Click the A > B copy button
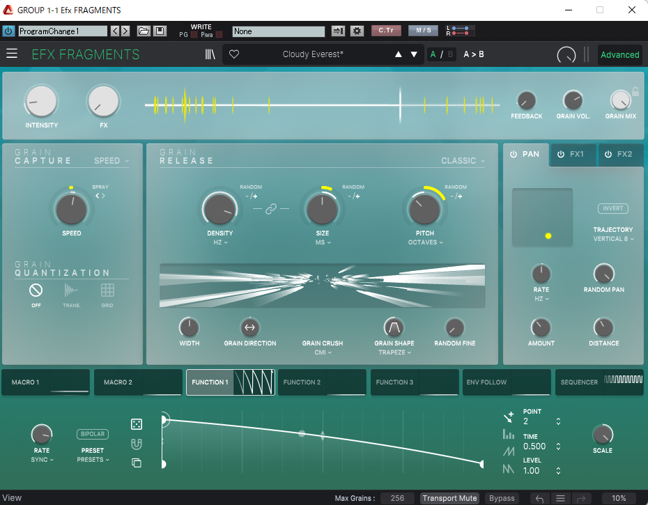Screen dimensions: 648x505 pos(474,54)
